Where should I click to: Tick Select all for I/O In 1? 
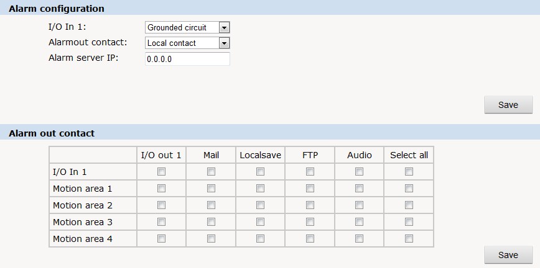pyautogui.click(x=409, y=171)
